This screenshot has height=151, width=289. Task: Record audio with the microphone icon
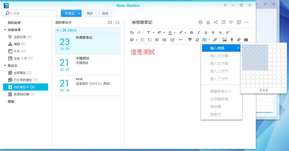pos(232,40)
